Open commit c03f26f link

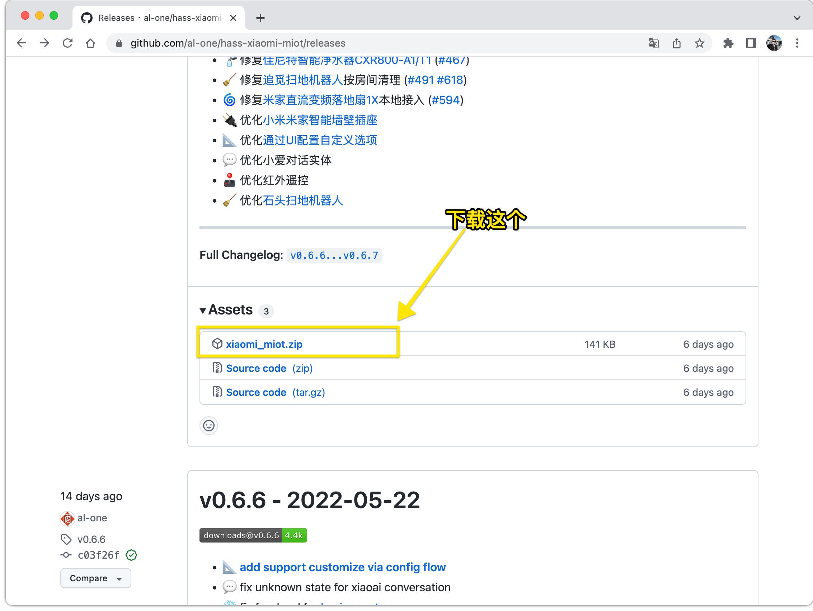99,555
